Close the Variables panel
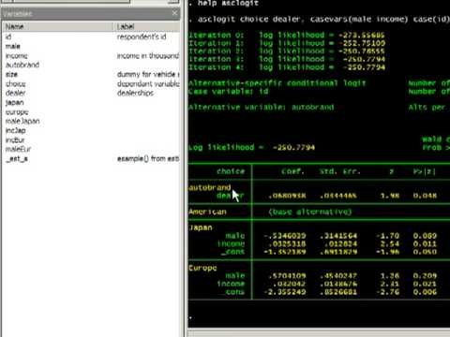 pos(174,13)
